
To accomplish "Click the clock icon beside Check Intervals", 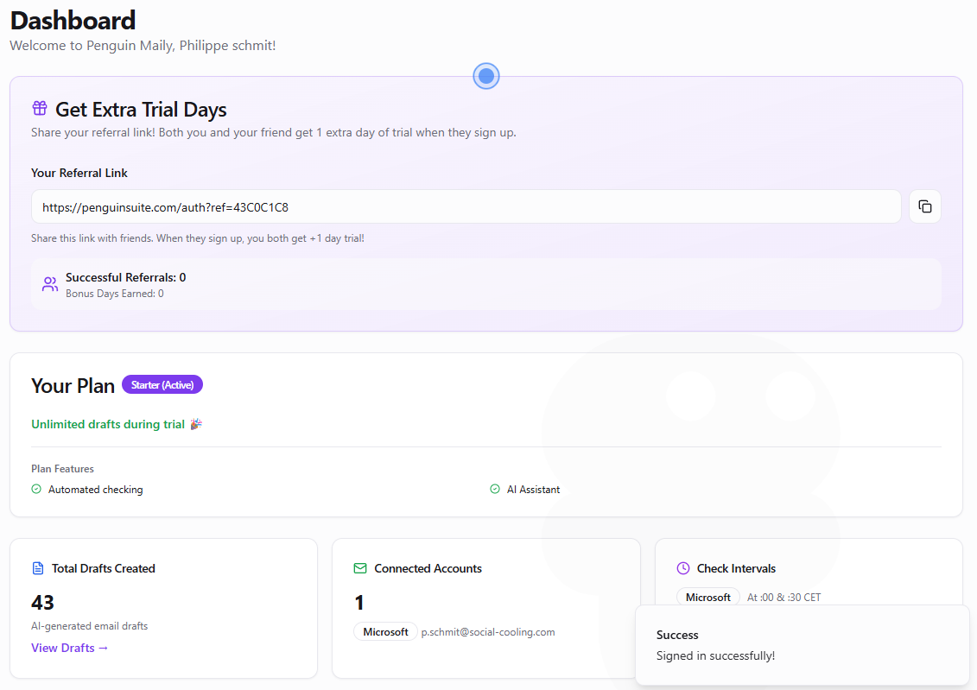I will (683, 568).
